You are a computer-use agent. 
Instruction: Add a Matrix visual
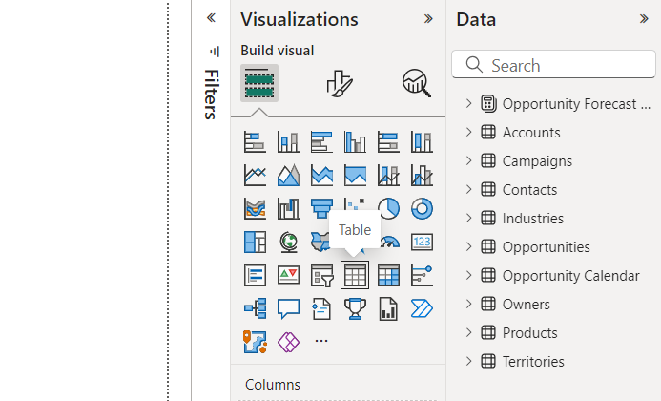388,276
